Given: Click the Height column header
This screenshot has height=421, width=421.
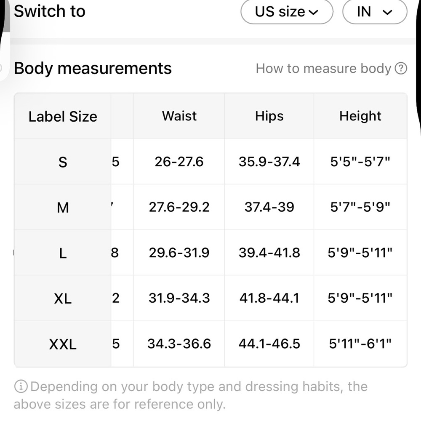Looking at the screenshot, I should click(360, 116).
